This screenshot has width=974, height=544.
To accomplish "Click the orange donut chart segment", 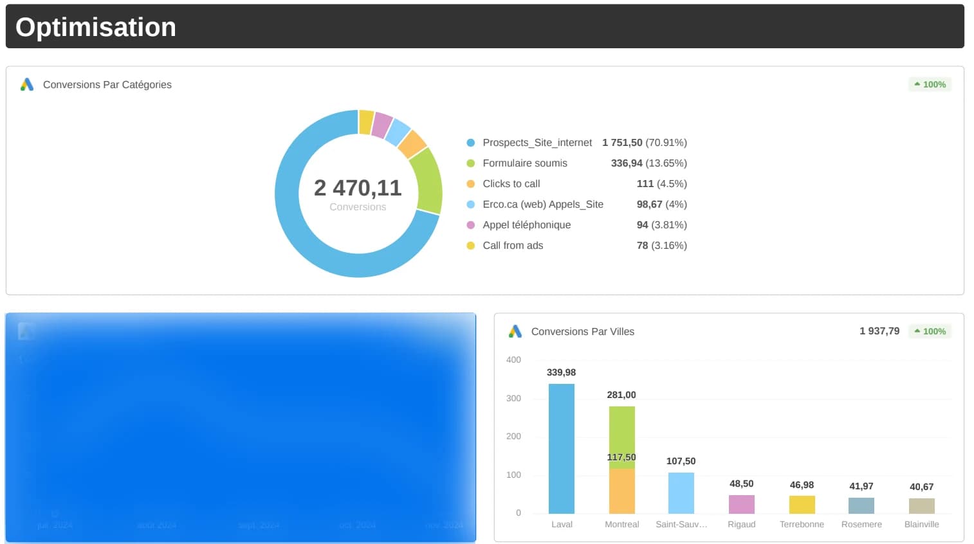I will 412,144.
